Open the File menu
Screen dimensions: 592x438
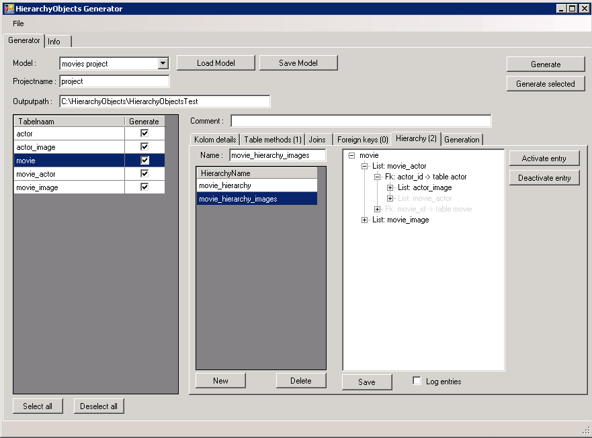[x=18, y=24]
